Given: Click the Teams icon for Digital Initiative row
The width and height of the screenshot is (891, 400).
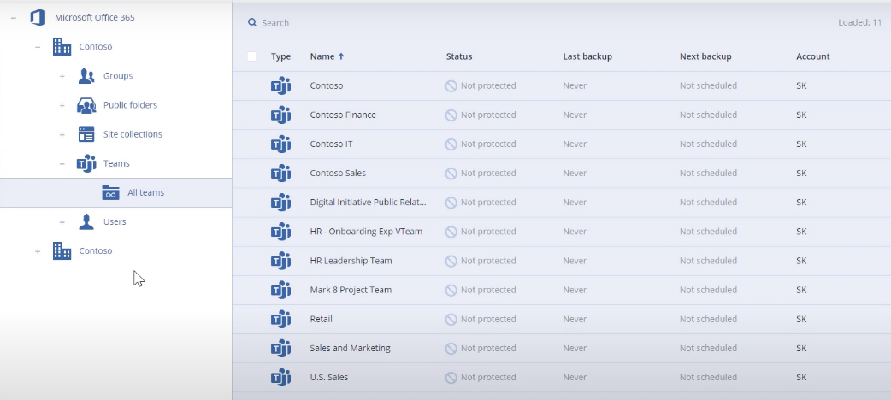Looking at the screenshot, I should point(280,203).
